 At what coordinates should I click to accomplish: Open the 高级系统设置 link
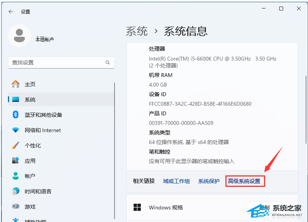click(244, 181)
